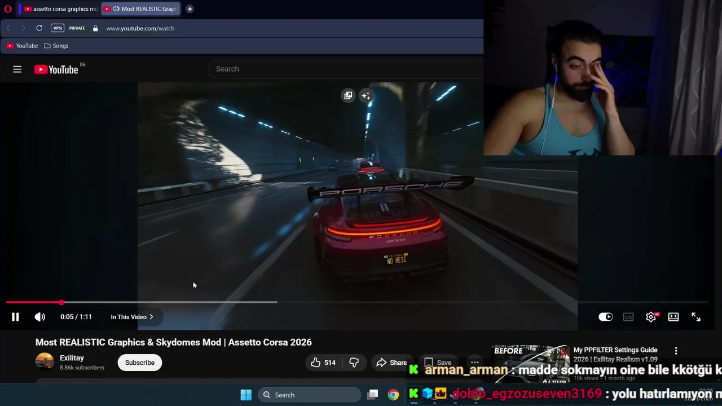Viewport: 722px width, 406px height.
Task: Toggle the VPN badge in the address bar
Action: point(58,28)
